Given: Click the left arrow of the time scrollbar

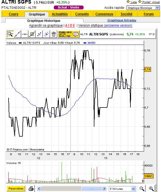Looking at the screenshot, I should pyautogui.click(x=39, y=189).
